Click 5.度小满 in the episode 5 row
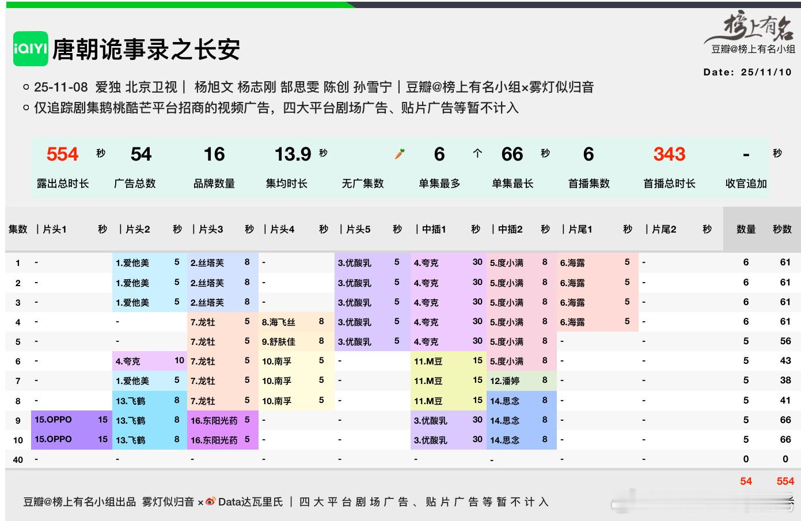801x521 pixels. [507, 342]
